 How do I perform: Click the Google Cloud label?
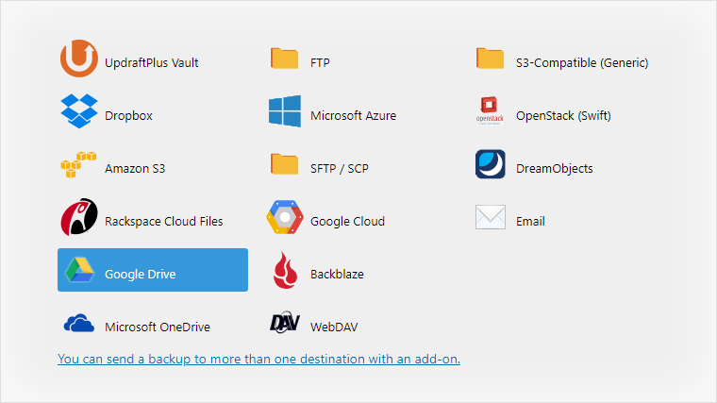(347, 222)
